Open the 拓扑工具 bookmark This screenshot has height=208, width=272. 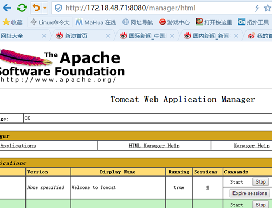point(254,22)
